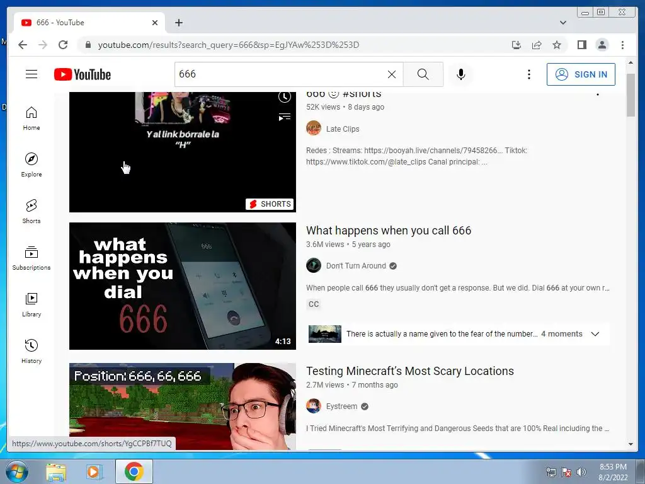This screenshot has width=645, height=484.
Task: Open tab search chevron in Chrome
Action: pyautogui.click(x=562, y=23)
